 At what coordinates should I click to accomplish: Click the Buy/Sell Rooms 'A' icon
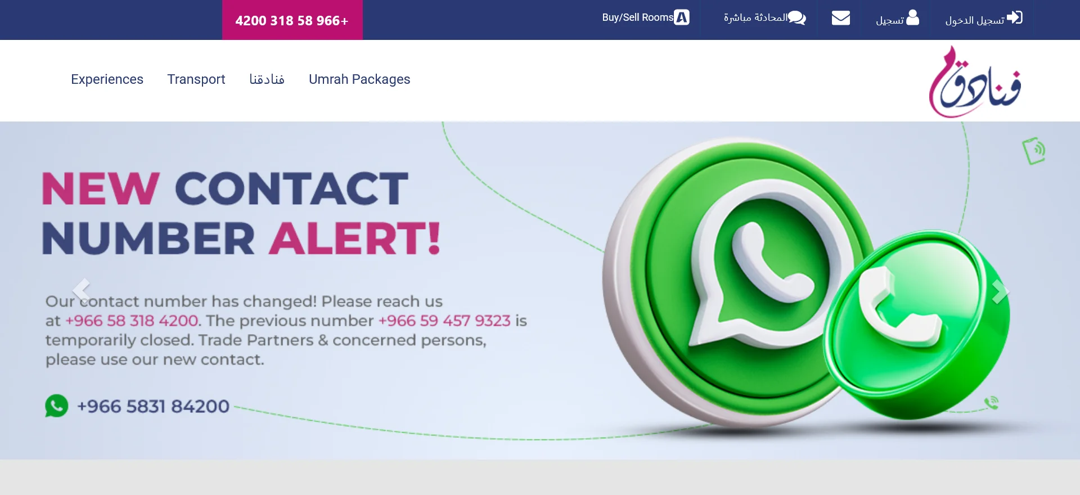click(682, 17)
